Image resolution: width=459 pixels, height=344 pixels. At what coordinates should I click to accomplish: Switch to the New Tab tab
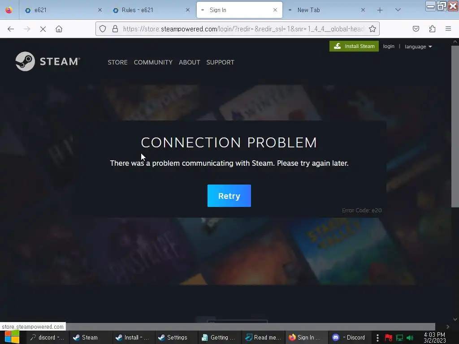pos(327,10)
